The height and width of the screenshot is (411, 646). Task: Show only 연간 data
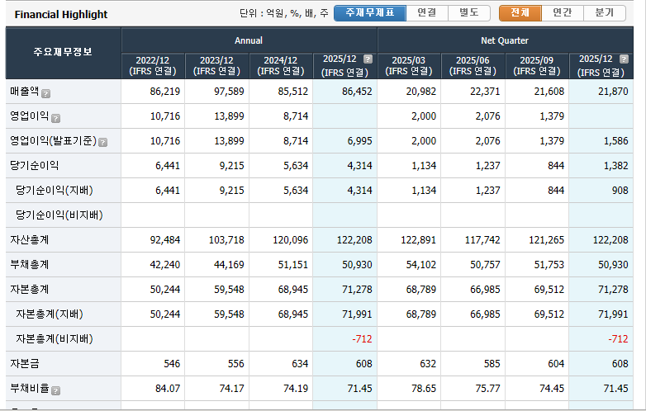(x=562, y=13)
